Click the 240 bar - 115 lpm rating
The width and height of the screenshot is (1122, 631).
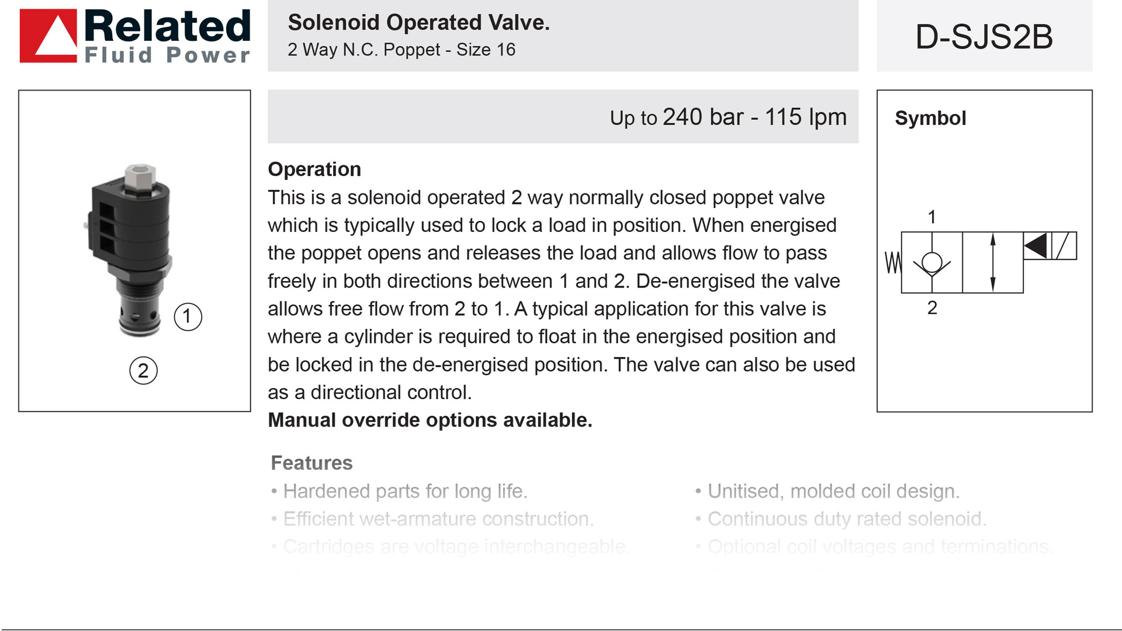point(754,117)
